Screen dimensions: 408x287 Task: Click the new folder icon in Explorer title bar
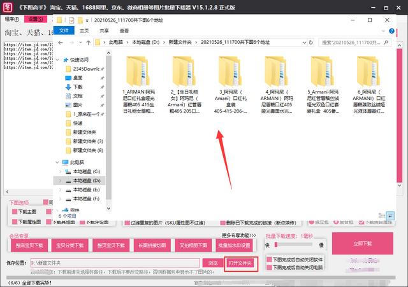click(x=80, y=20)
